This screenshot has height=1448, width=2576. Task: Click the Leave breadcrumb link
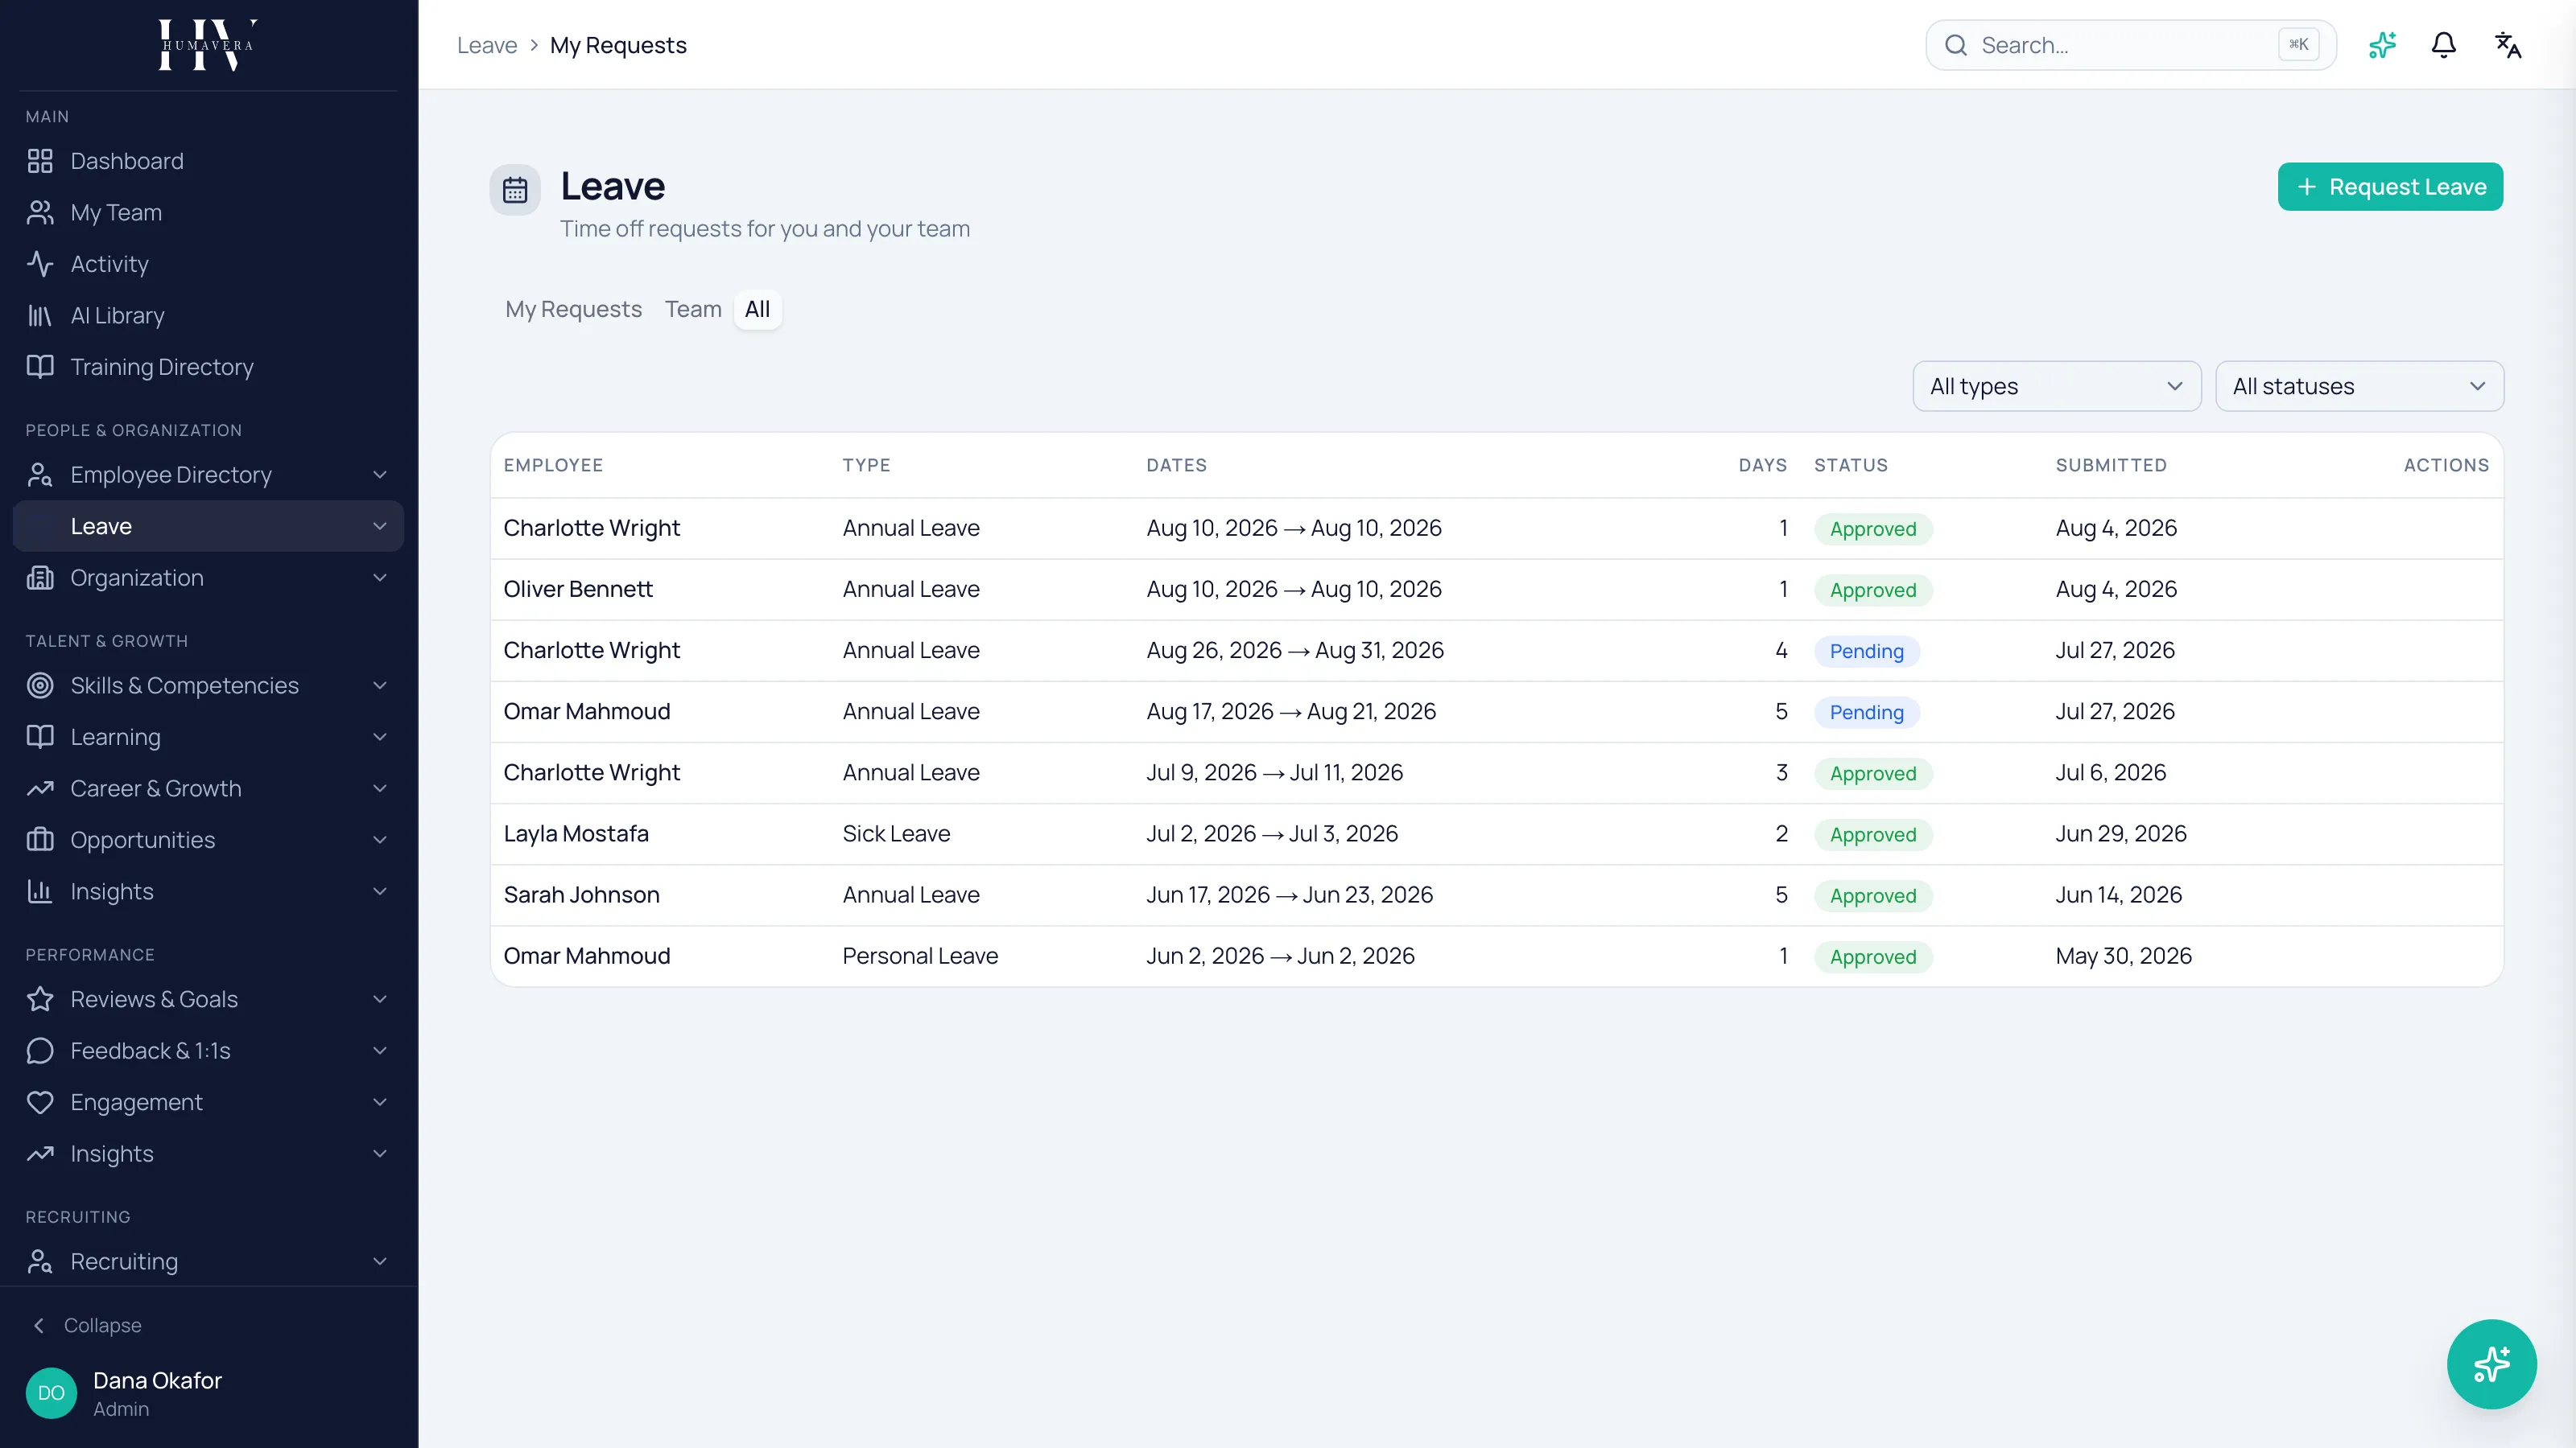point(487,45)
